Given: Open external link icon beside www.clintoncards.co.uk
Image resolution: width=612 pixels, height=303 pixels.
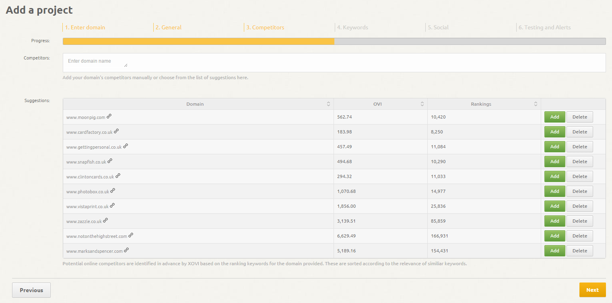Looking at the screenshot, I should (118, 176).
